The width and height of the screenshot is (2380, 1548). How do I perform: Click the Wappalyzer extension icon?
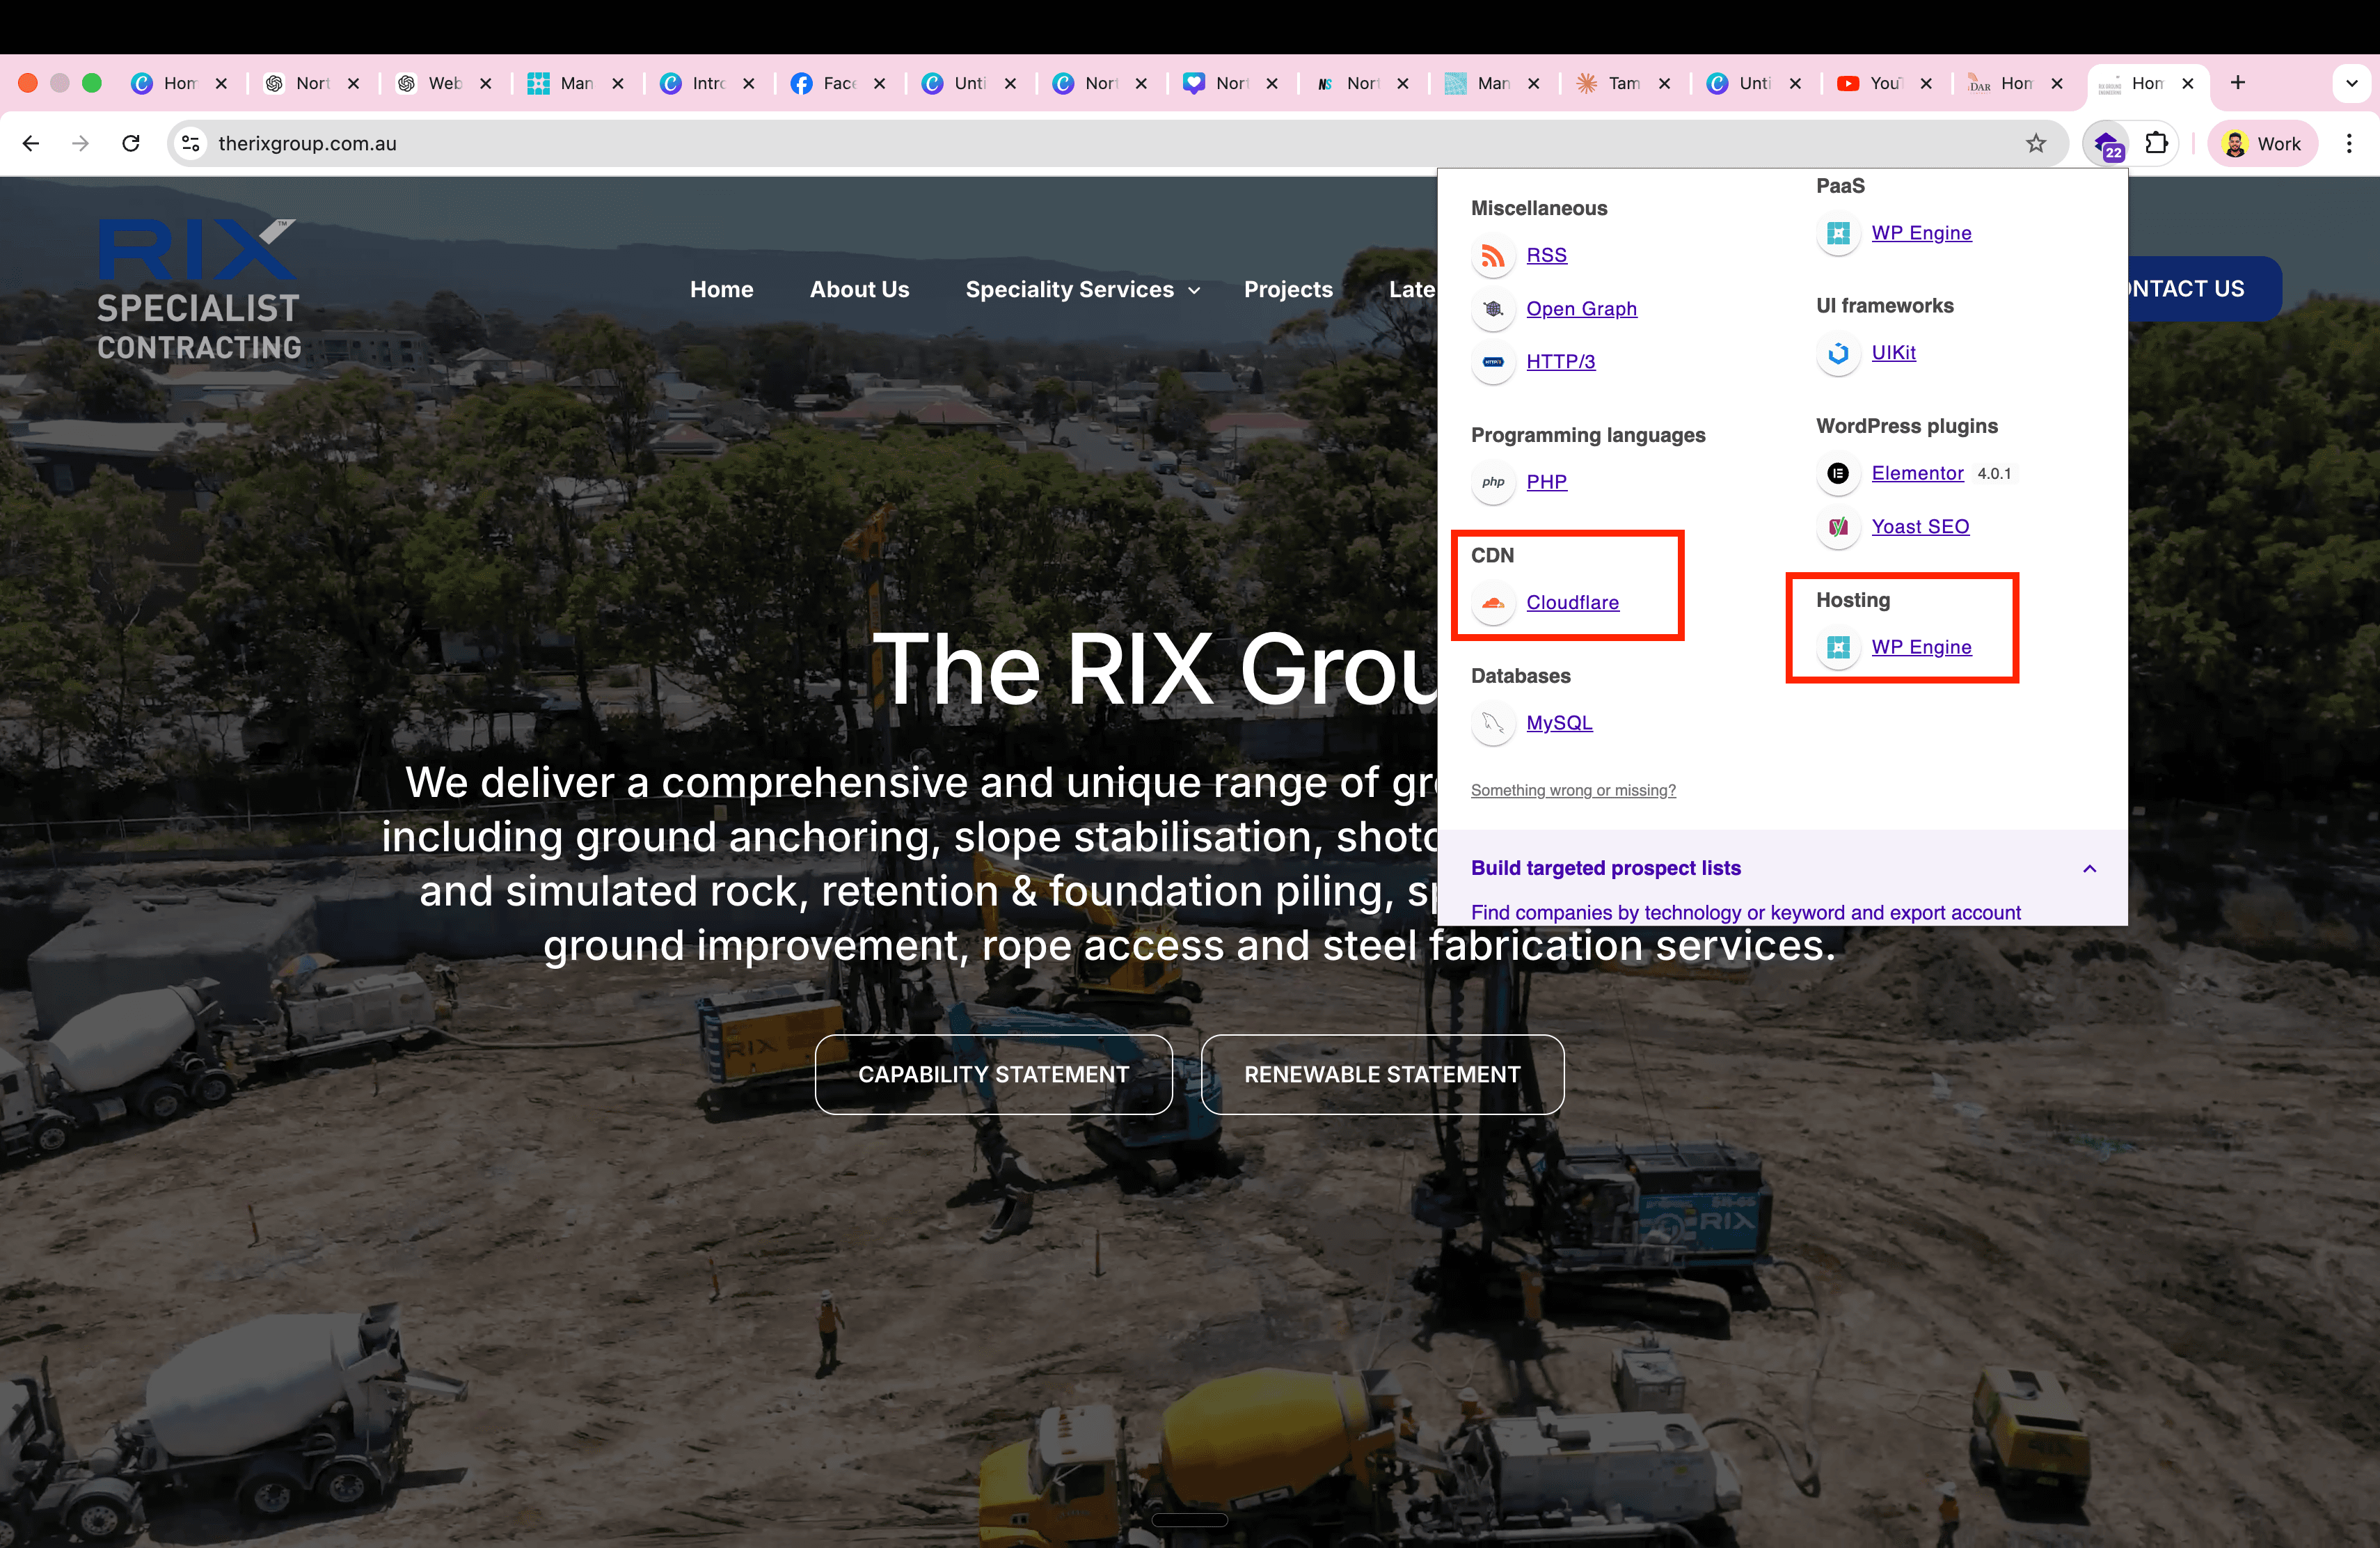2106,144
